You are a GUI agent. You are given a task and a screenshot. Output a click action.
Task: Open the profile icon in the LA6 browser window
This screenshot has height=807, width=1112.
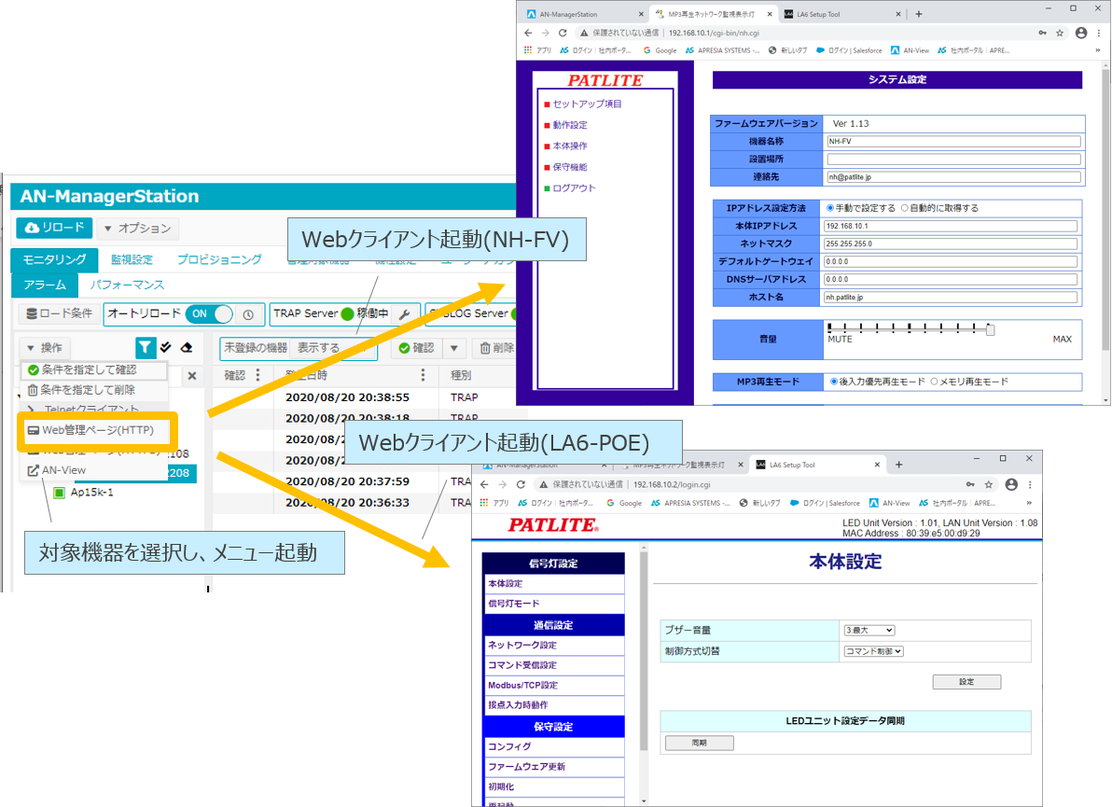pyautogui.click(x=1011, y=484)
